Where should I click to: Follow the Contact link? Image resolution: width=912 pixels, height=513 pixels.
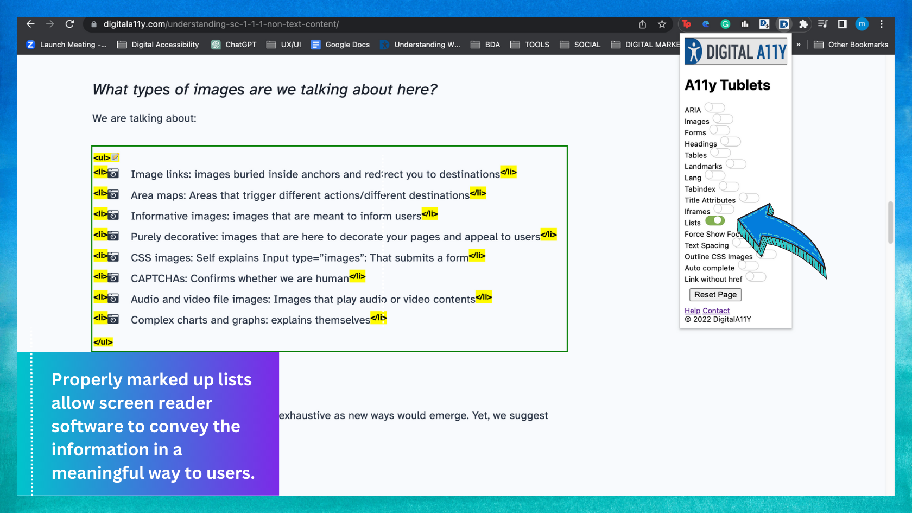716,311
